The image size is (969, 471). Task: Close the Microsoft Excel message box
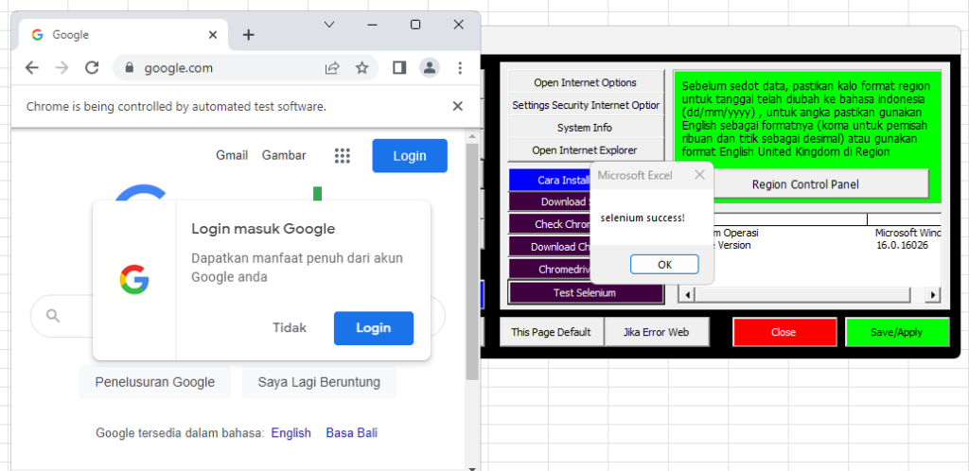point(699,175)
